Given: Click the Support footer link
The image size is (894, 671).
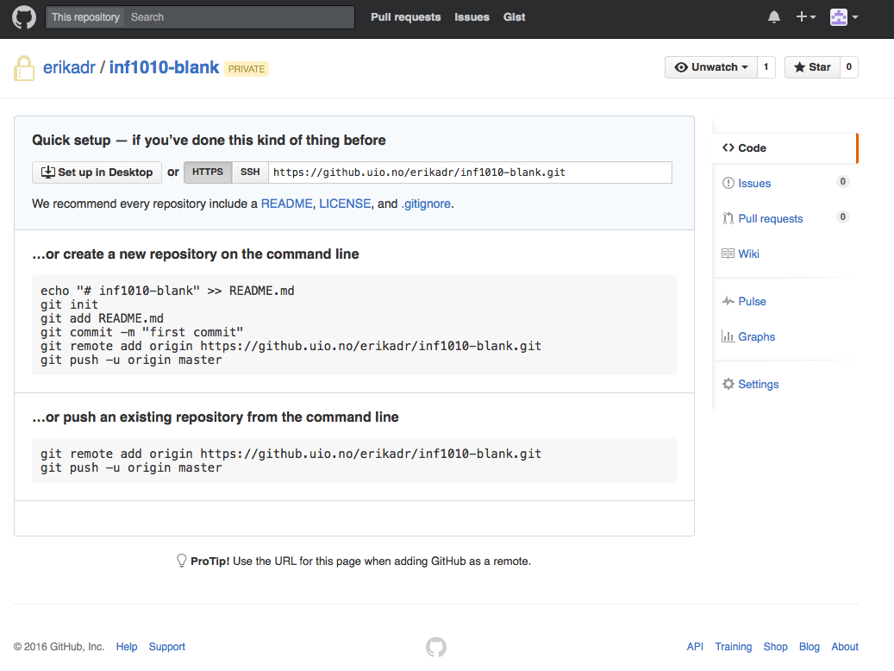Looking at the screenshot, I should [167, 647].
